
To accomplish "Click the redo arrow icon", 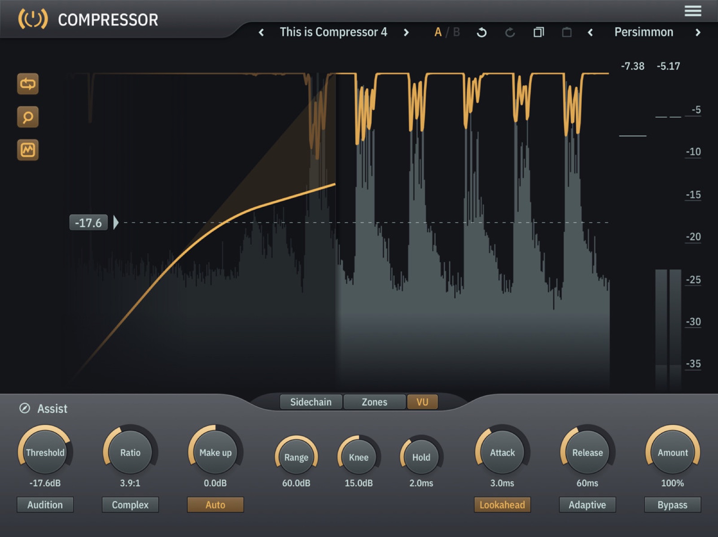I will [x=510, y=32].
